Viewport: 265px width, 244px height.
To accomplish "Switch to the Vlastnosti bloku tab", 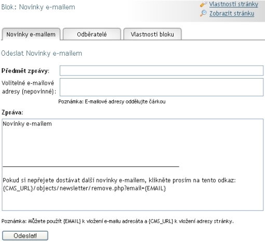I will 152,34.
